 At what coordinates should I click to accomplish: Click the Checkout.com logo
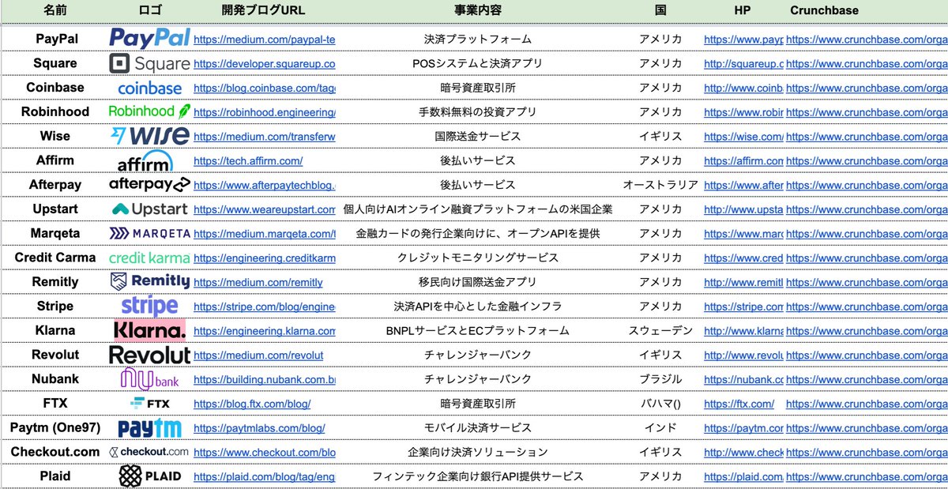coord(150,452)
